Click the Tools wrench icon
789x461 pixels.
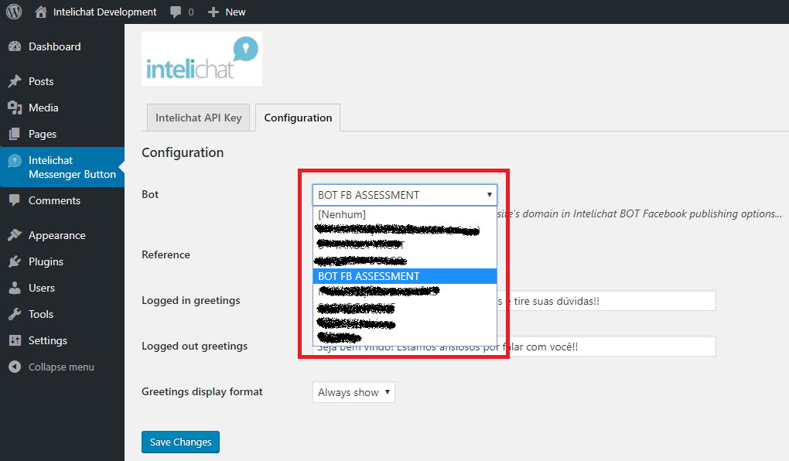coord(15,314)
